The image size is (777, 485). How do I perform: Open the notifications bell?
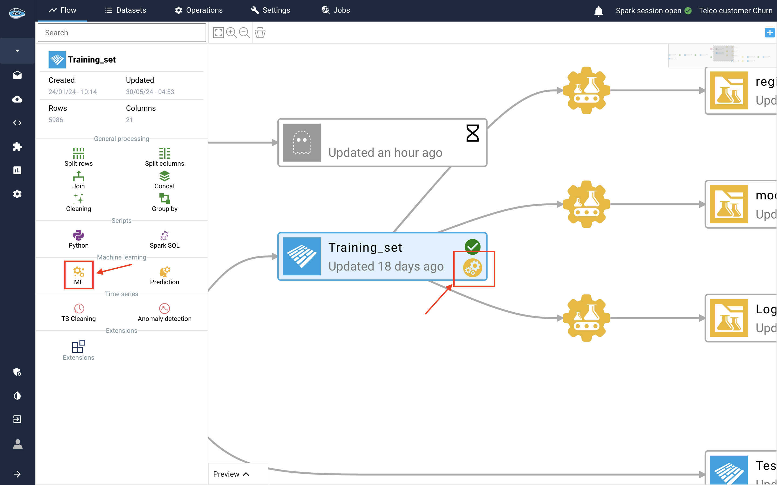point(598,11)
